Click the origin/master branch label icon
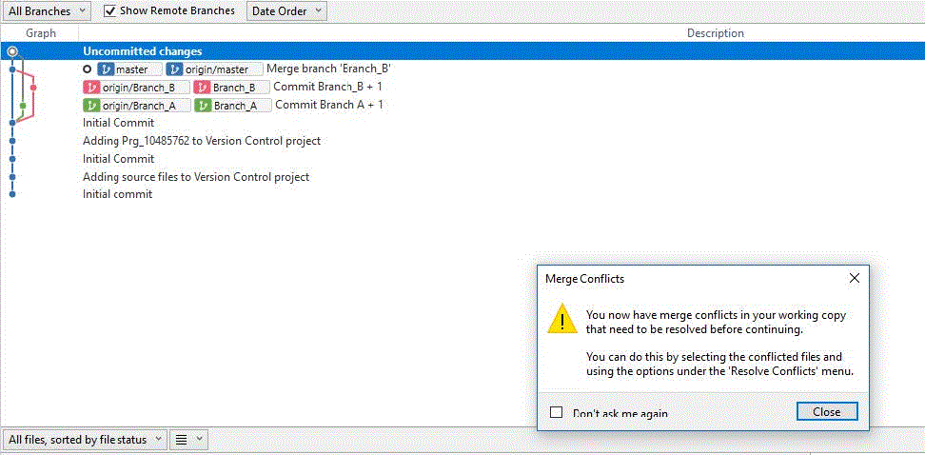 click(174, 69)
